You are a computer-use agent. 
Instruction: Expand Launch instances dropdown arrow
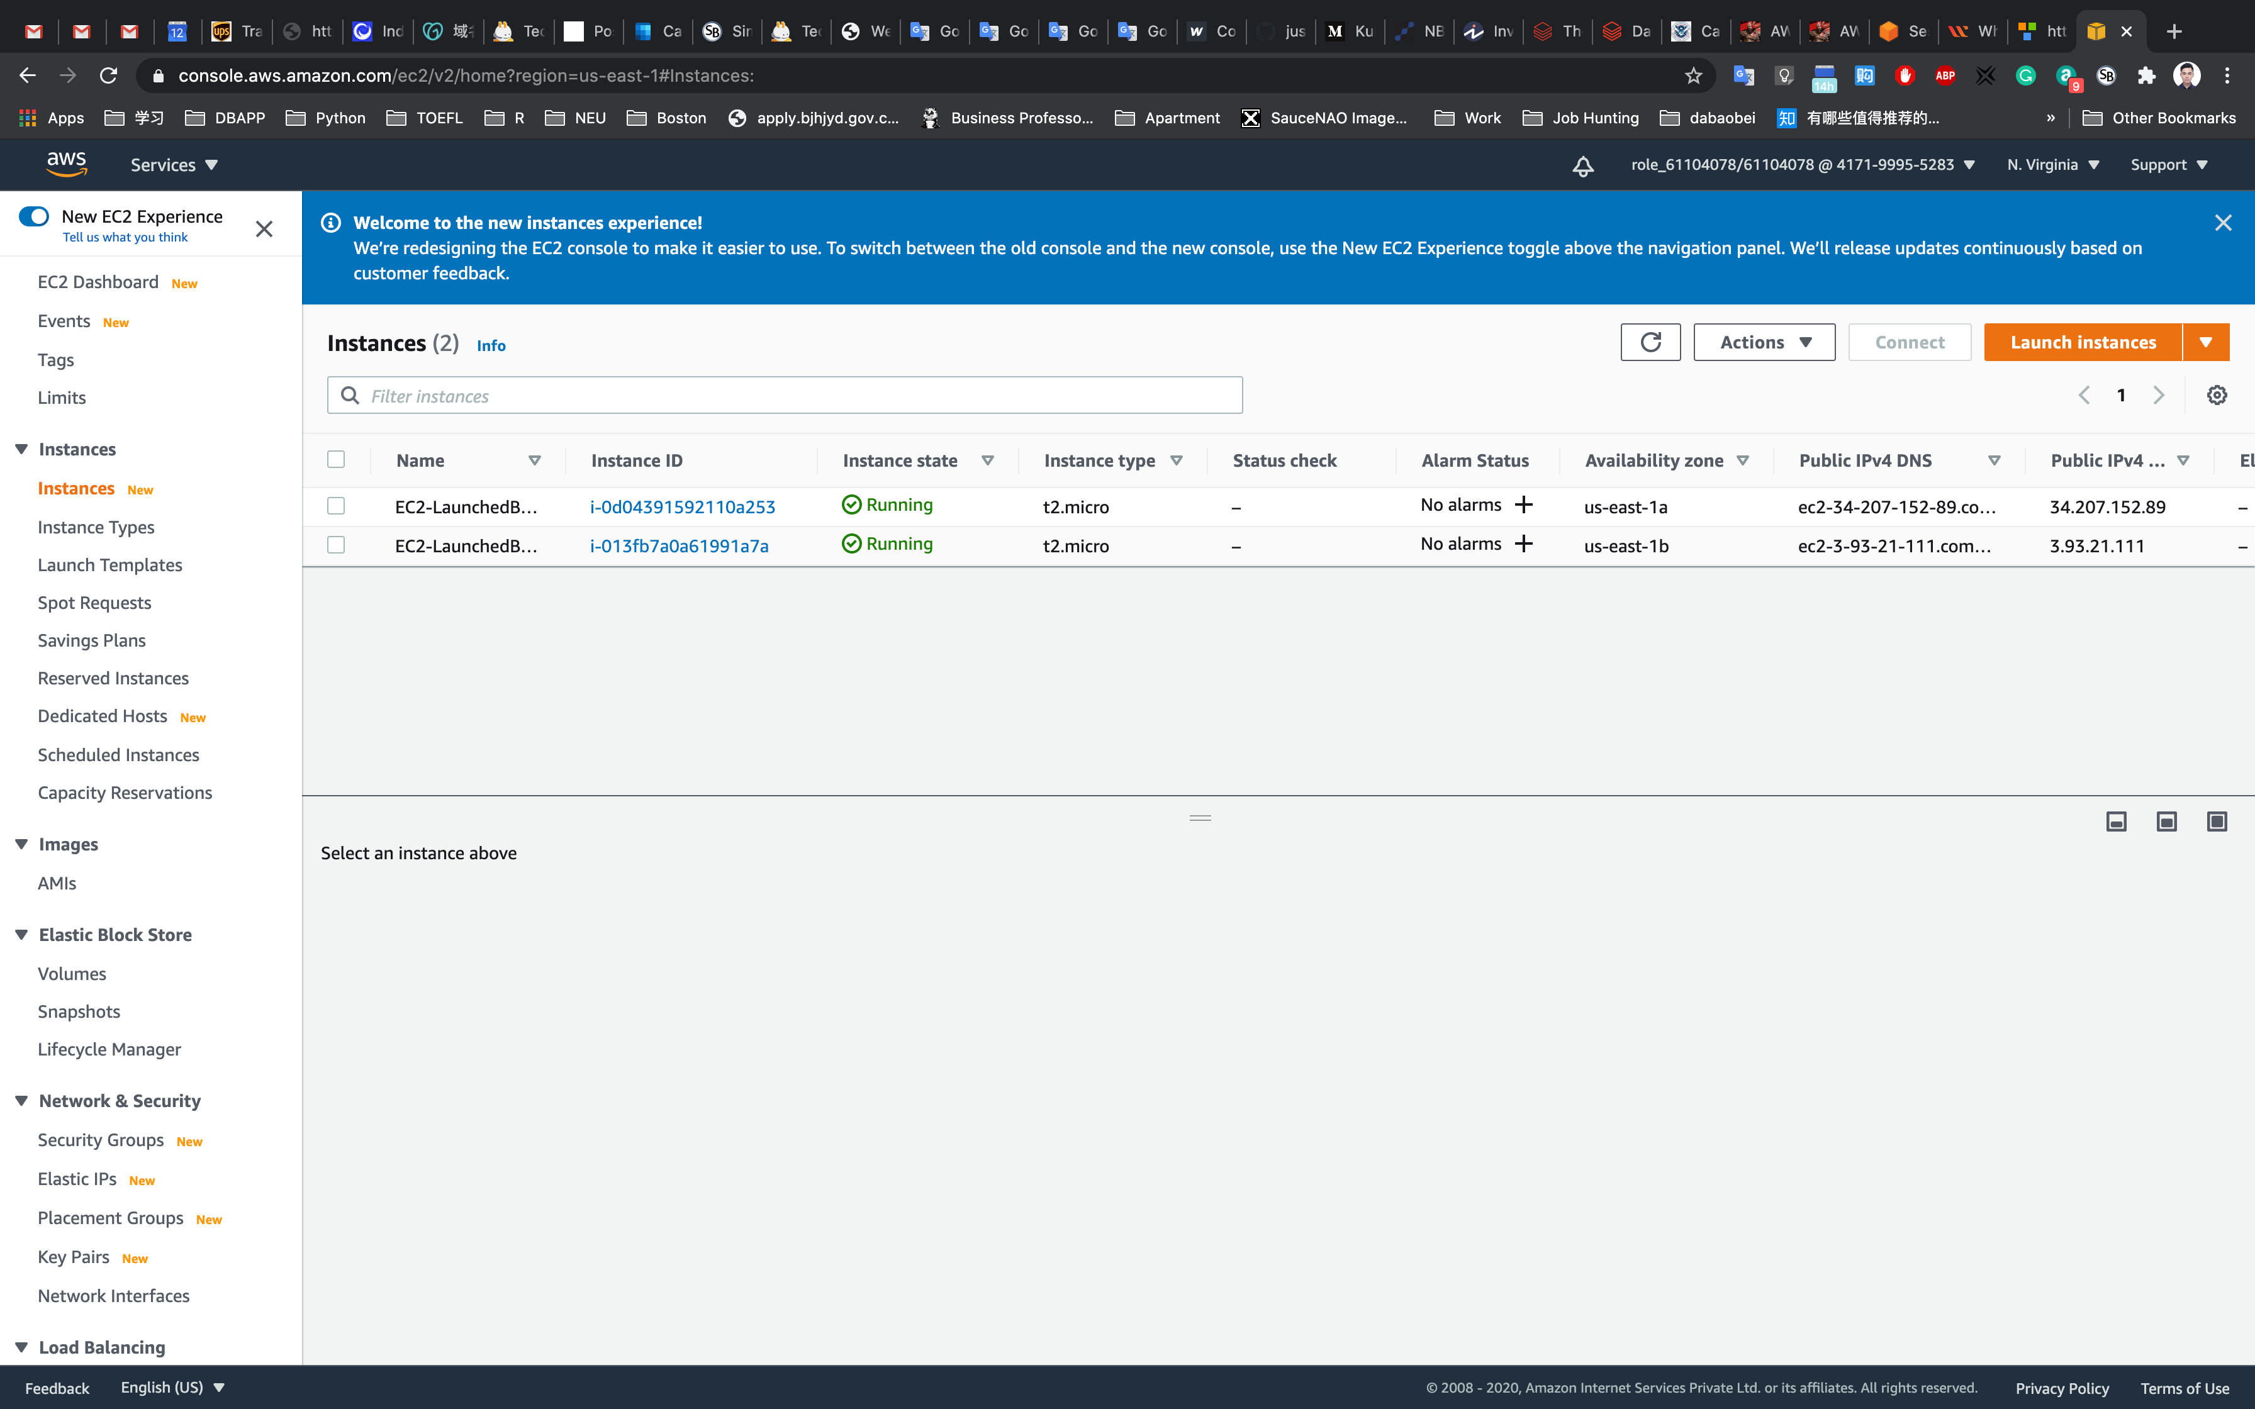[2206, 342]
